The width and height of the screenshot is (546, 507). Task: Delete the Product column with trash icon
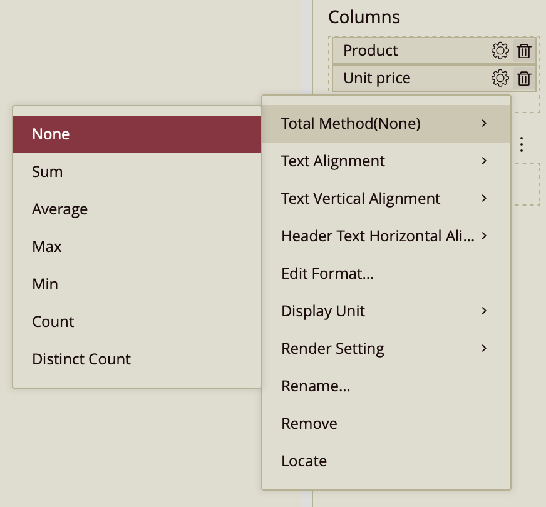(524, 51)
